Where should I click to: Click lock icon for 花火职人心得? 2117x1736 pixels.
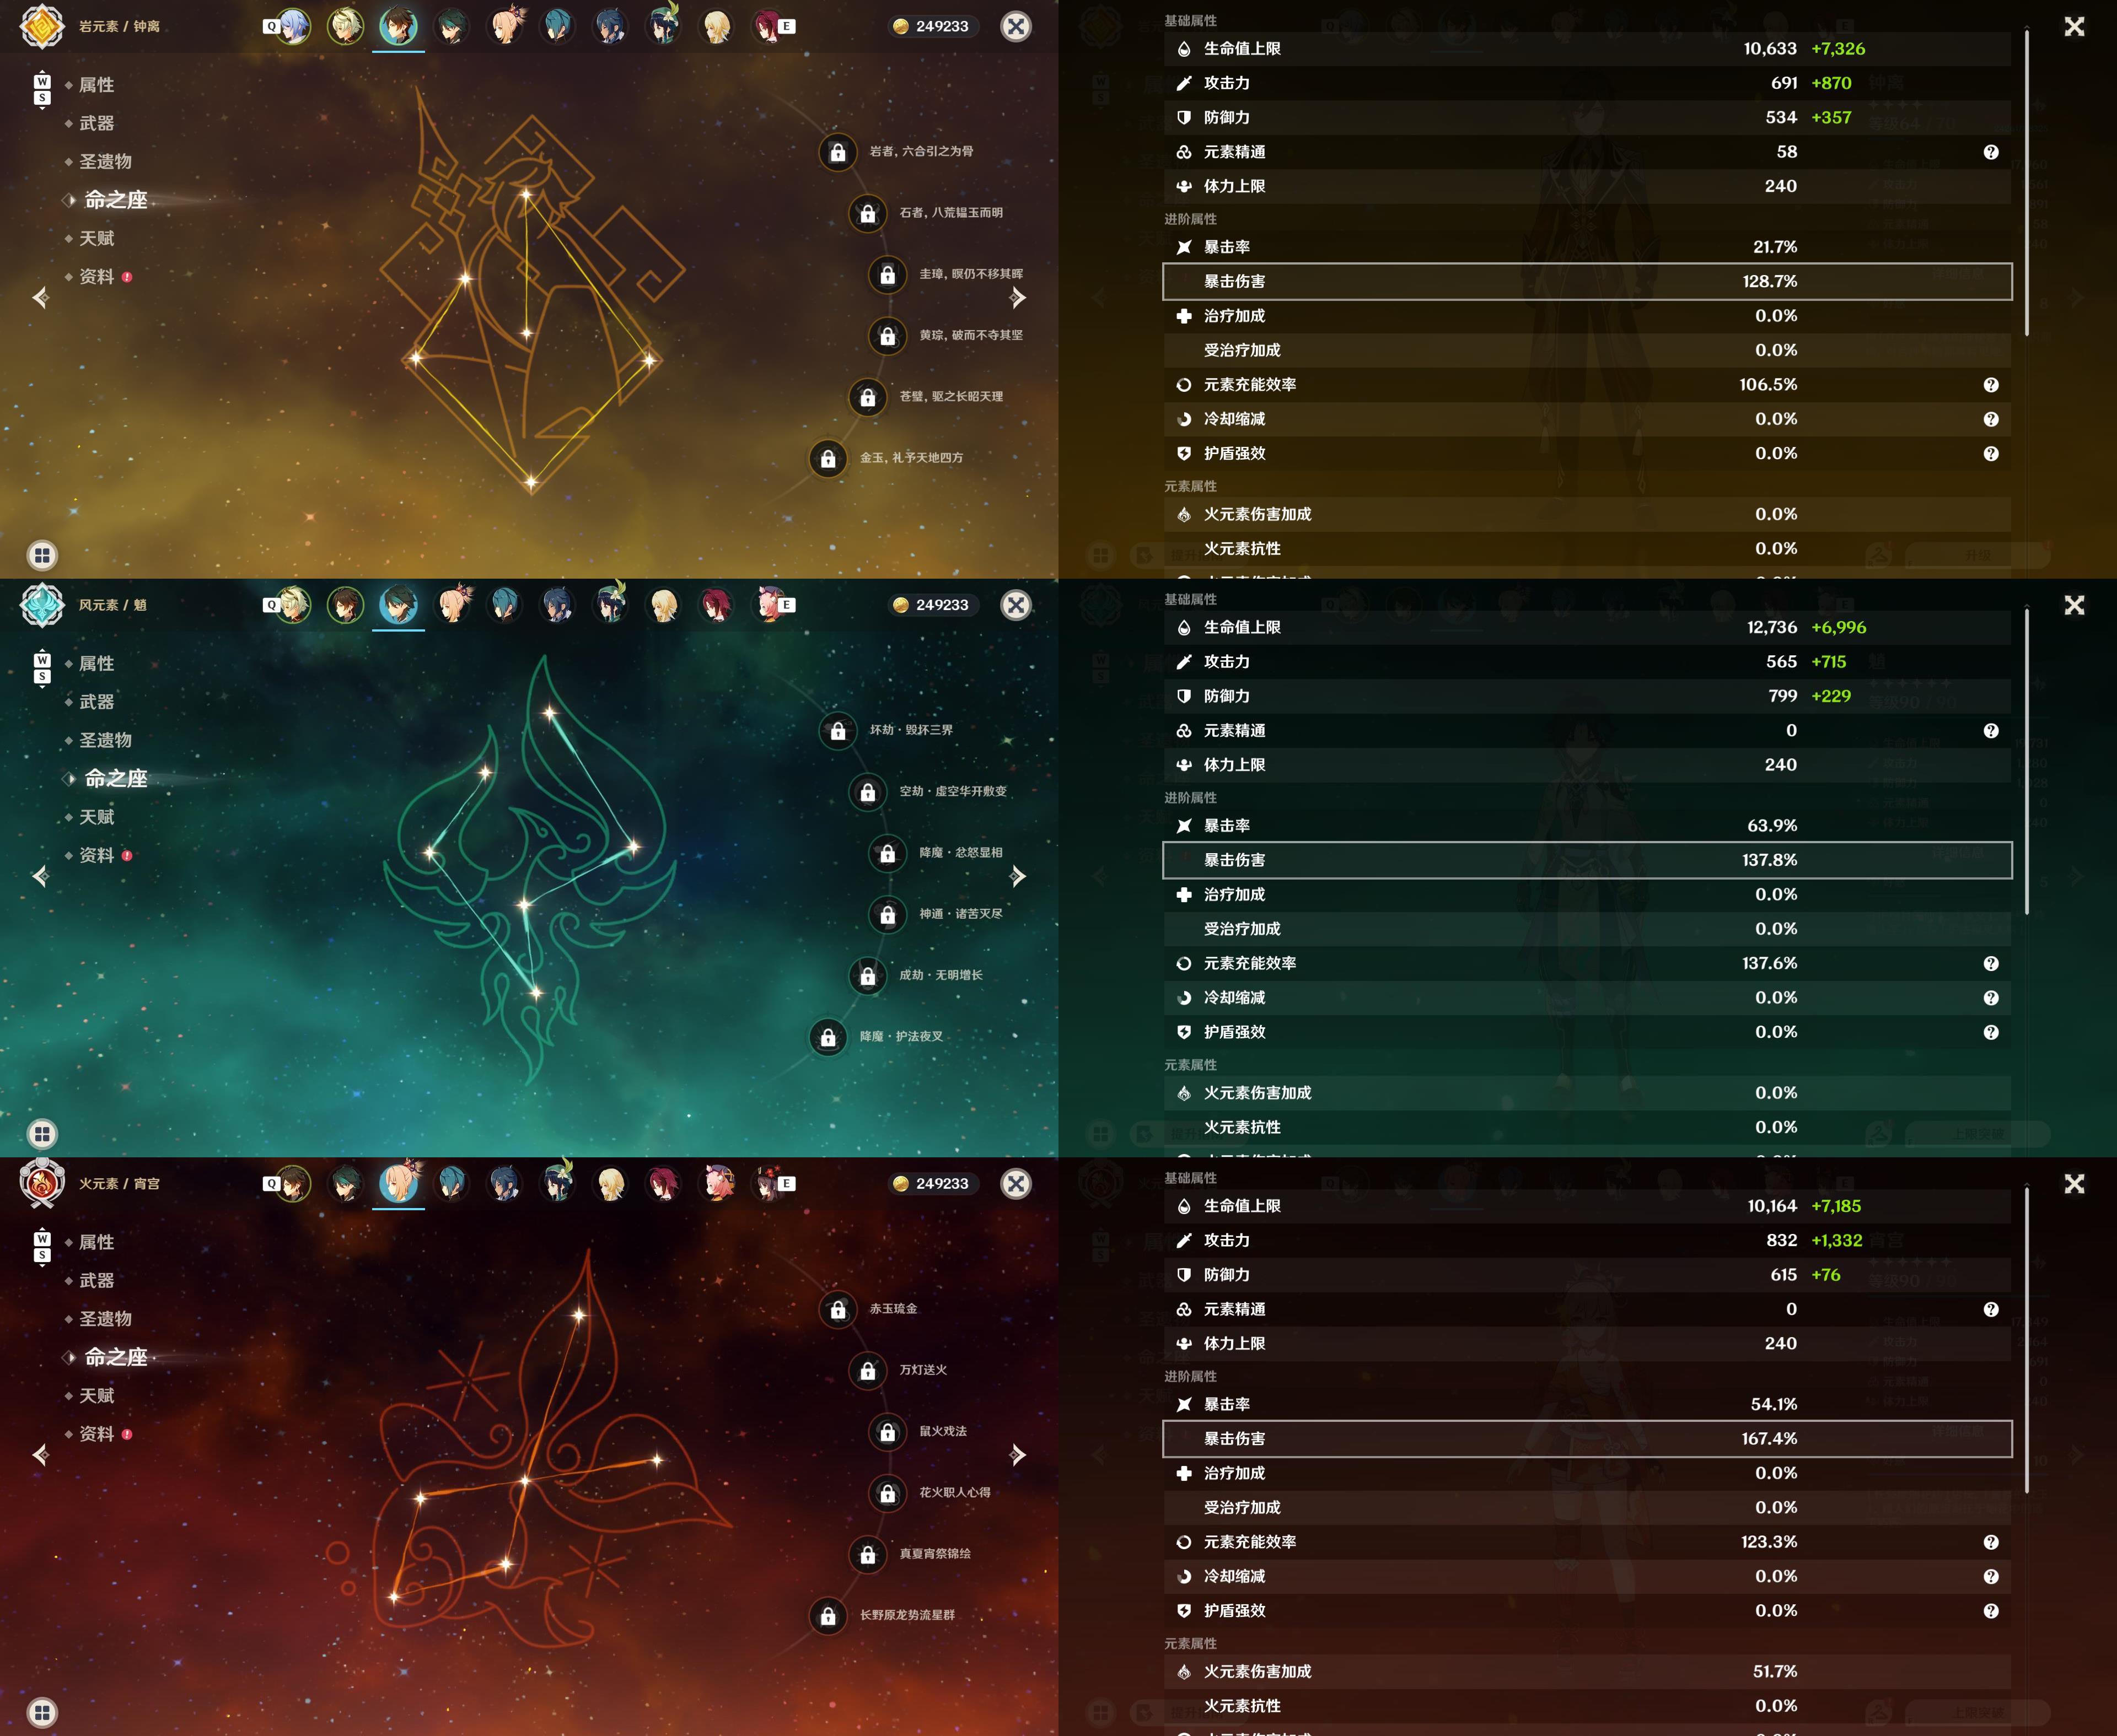pyautogui.click(x=888, y=1493)
